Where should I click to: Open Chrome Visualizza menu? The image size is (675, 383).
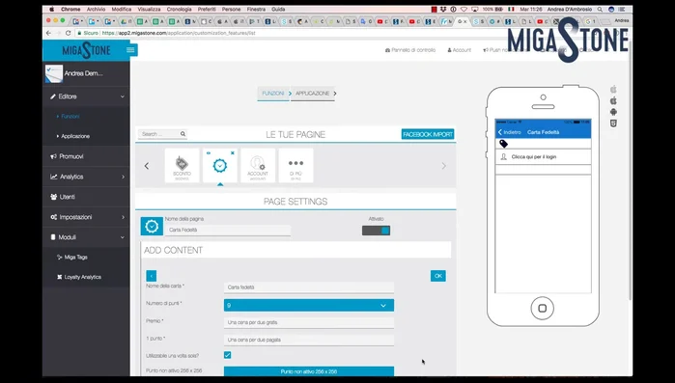coord(149,9)
